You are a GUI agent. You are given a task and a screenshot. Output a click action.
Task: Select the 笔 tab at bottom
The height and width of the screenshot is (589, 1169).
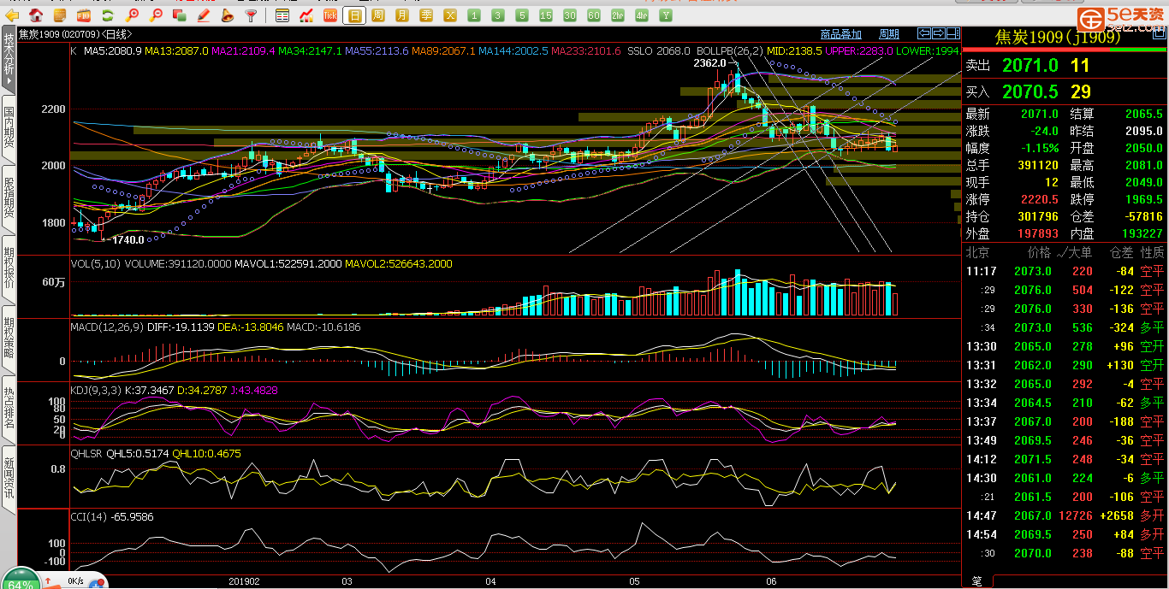tap(976, 581)
